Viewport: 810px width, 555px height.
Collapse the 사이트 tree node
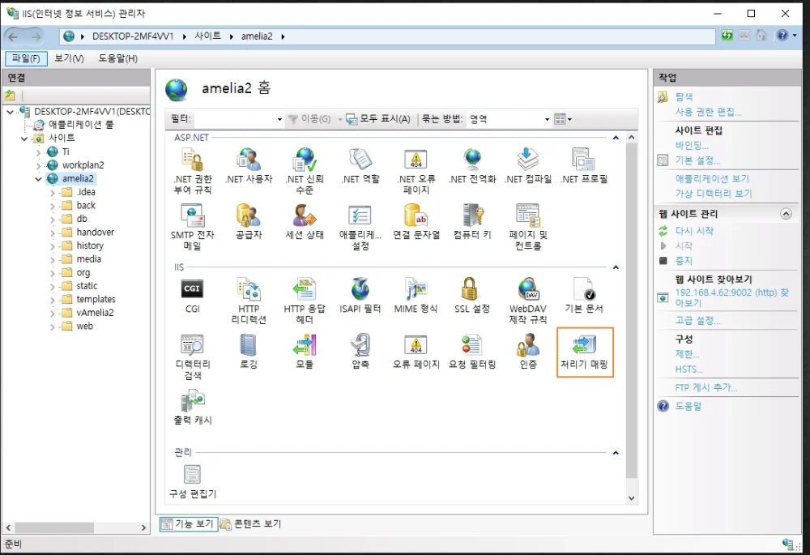(x=24, y=139)
